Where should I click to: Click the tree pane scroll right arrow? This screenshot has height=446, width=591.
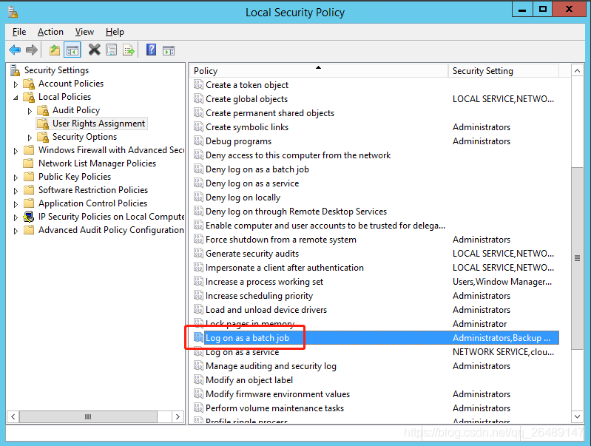(178, 416)
